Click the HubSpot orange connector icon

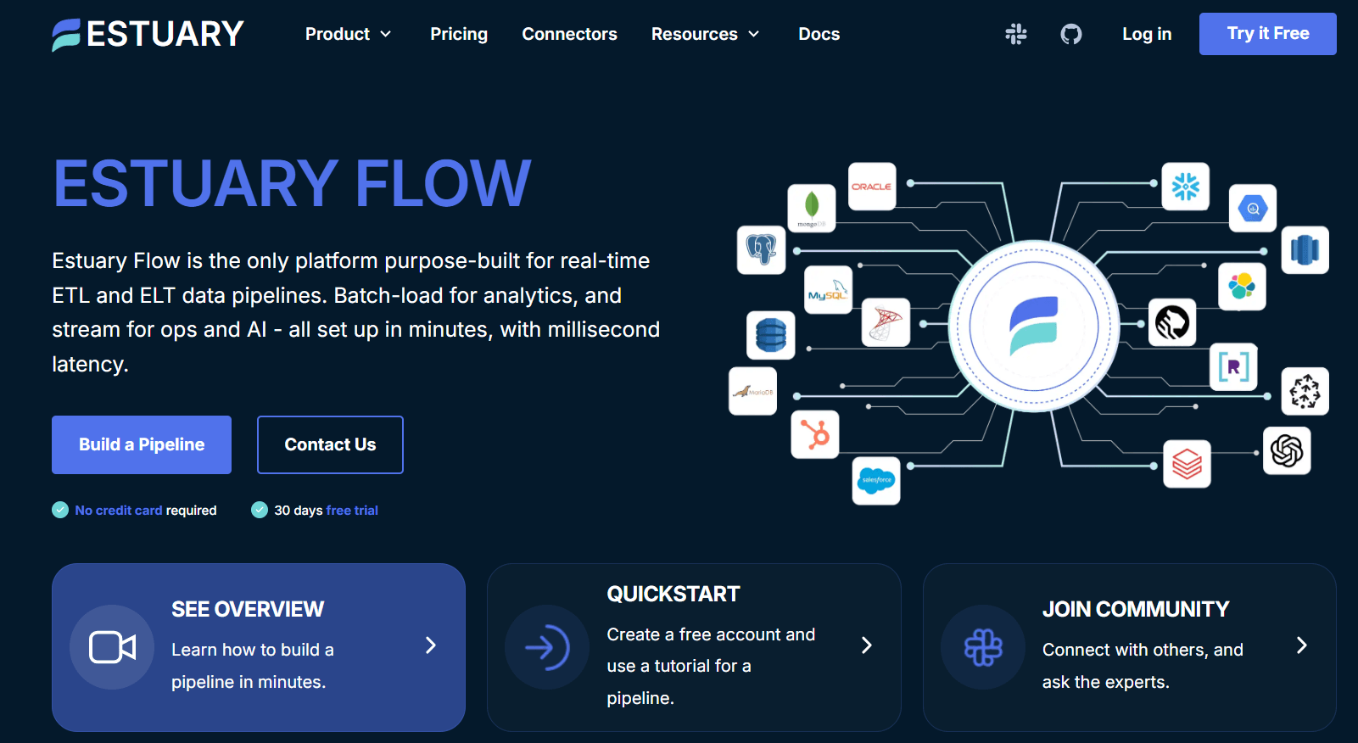coord(815,434)
